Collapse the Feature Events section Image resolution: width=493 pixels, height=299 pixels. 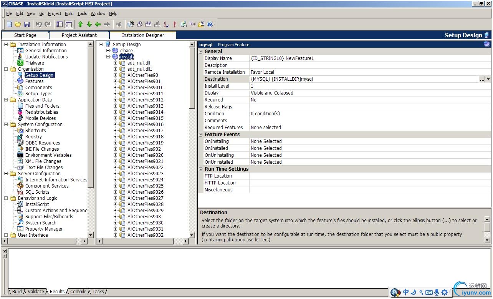pos(201,135)
